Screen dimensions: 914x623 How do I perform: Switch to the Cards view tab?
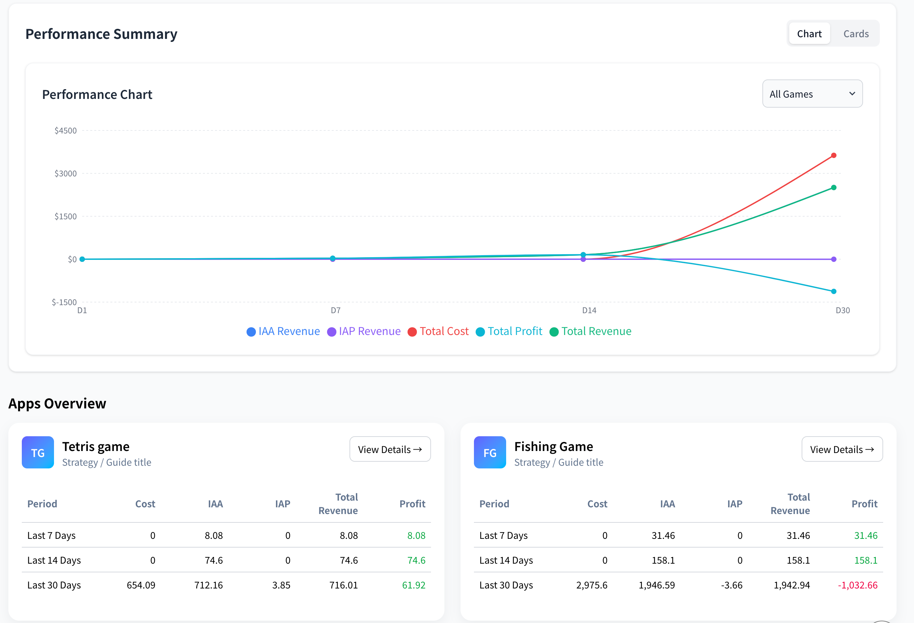pyautogui.click(x=856, y=34)
